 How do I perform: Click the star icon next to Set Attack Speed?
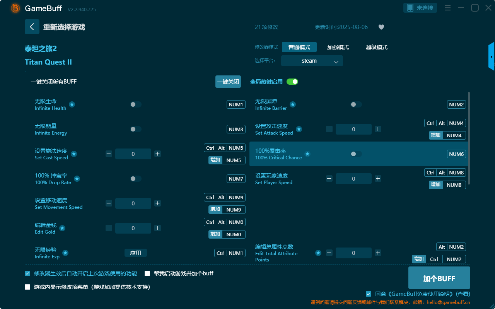click(x=299, y=129)
